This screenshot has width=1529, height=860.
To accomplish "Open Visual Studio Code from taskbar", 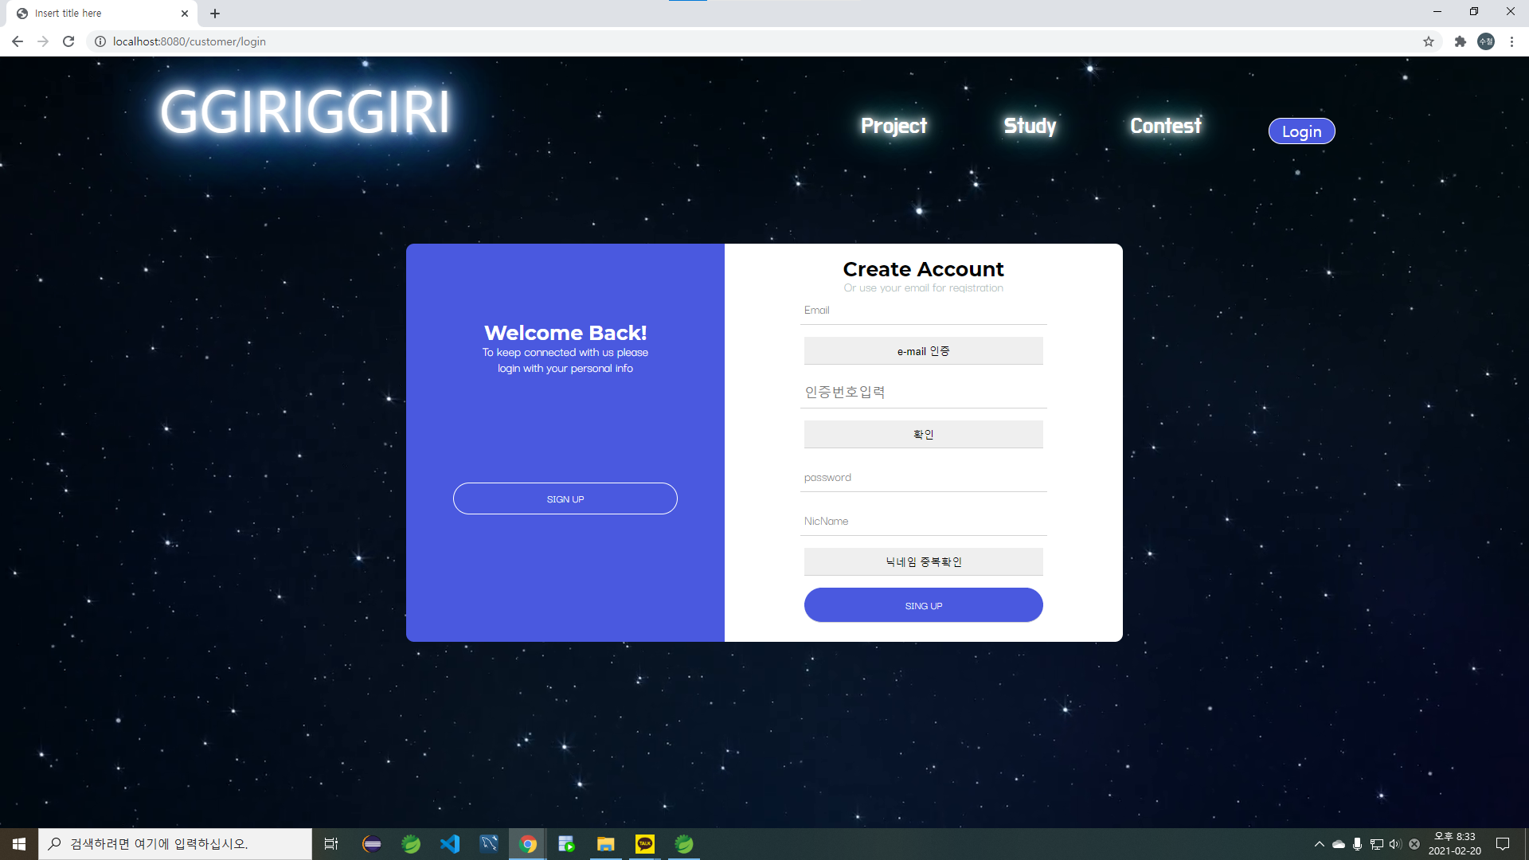I will tap(450, 844).
